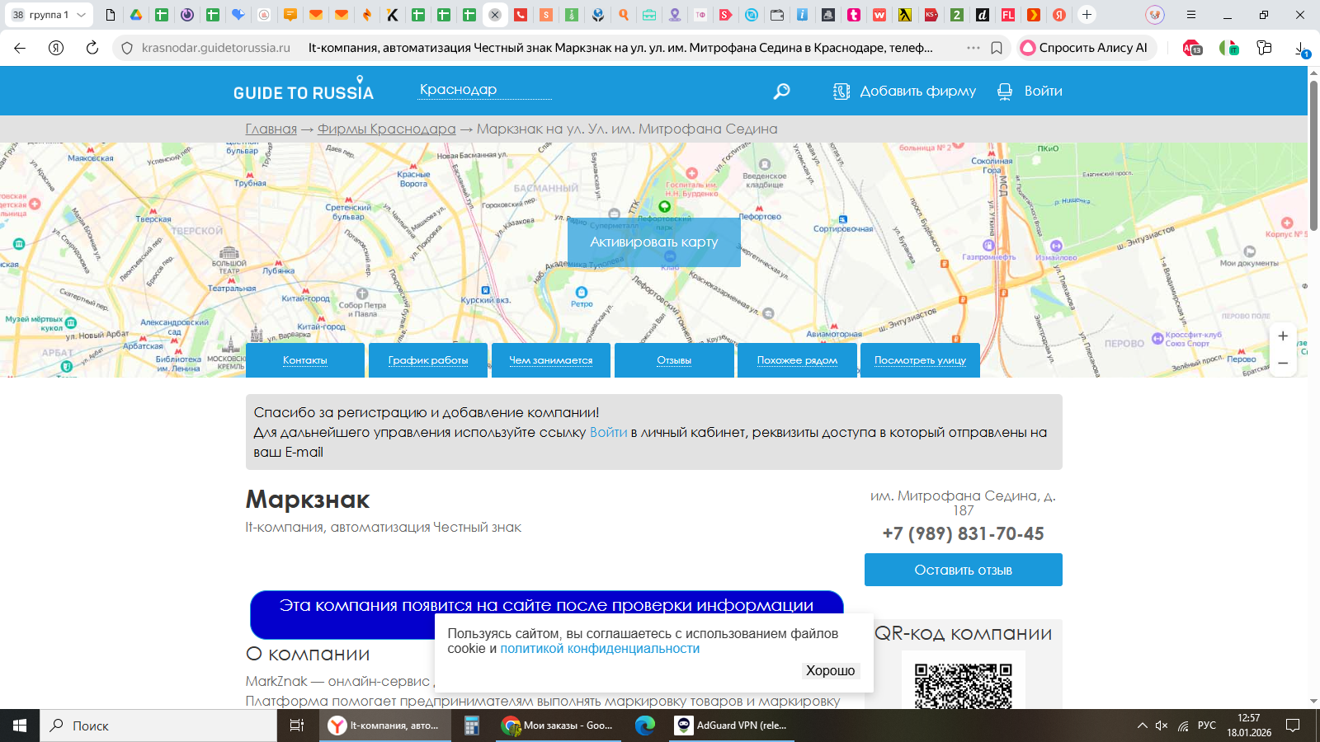Open the yellow 2GIS-style '2' green tab
The image size is (1320, 742).
tap(957, 15)
